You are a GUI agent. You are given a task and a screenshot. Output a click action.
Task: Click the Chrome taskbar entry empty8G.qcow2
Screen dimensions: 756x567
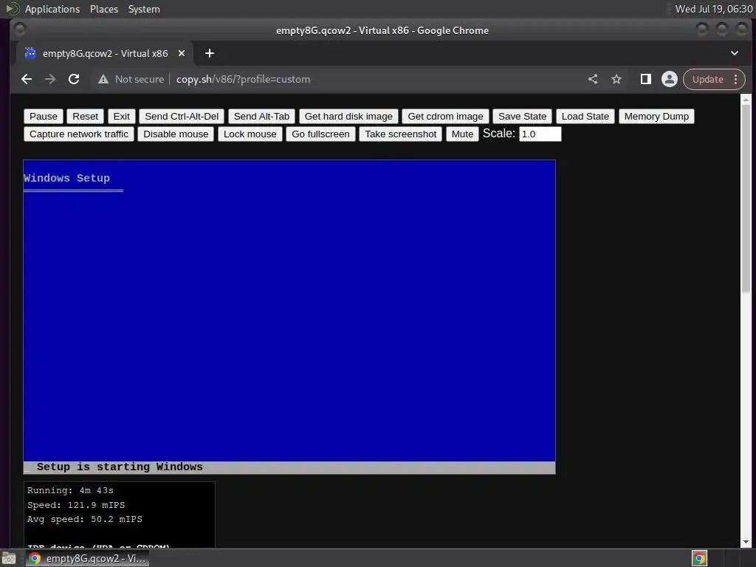(x=88, y=558)
